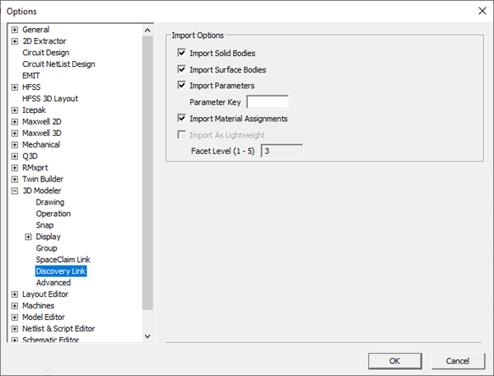Uncheck Import Parameters option

(x=181, y=85)
